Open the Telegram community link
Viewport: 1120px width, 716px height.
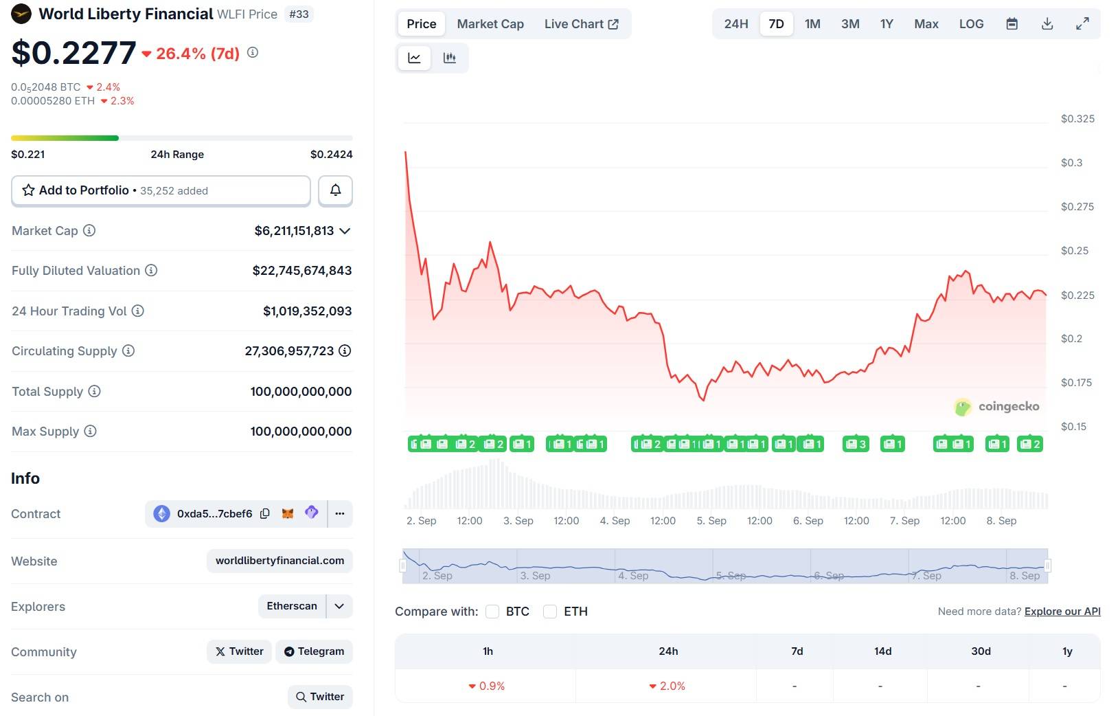(x=314, y=651)
